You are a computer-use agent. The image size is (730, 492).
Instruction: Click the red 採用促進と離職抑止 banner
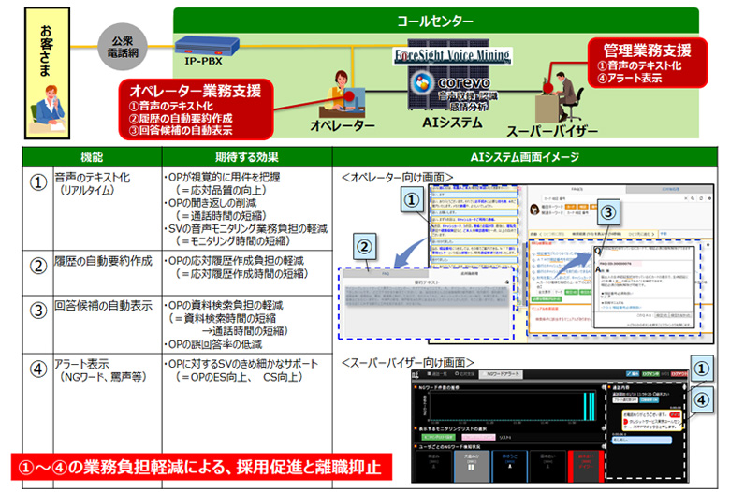(201, 467)
